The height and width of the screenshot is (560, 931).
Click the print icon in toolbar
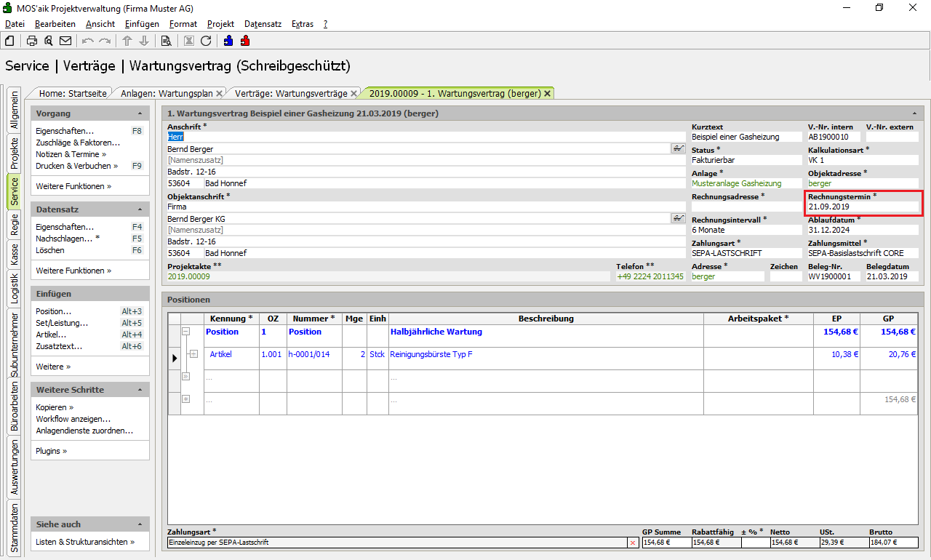point(32,41)
